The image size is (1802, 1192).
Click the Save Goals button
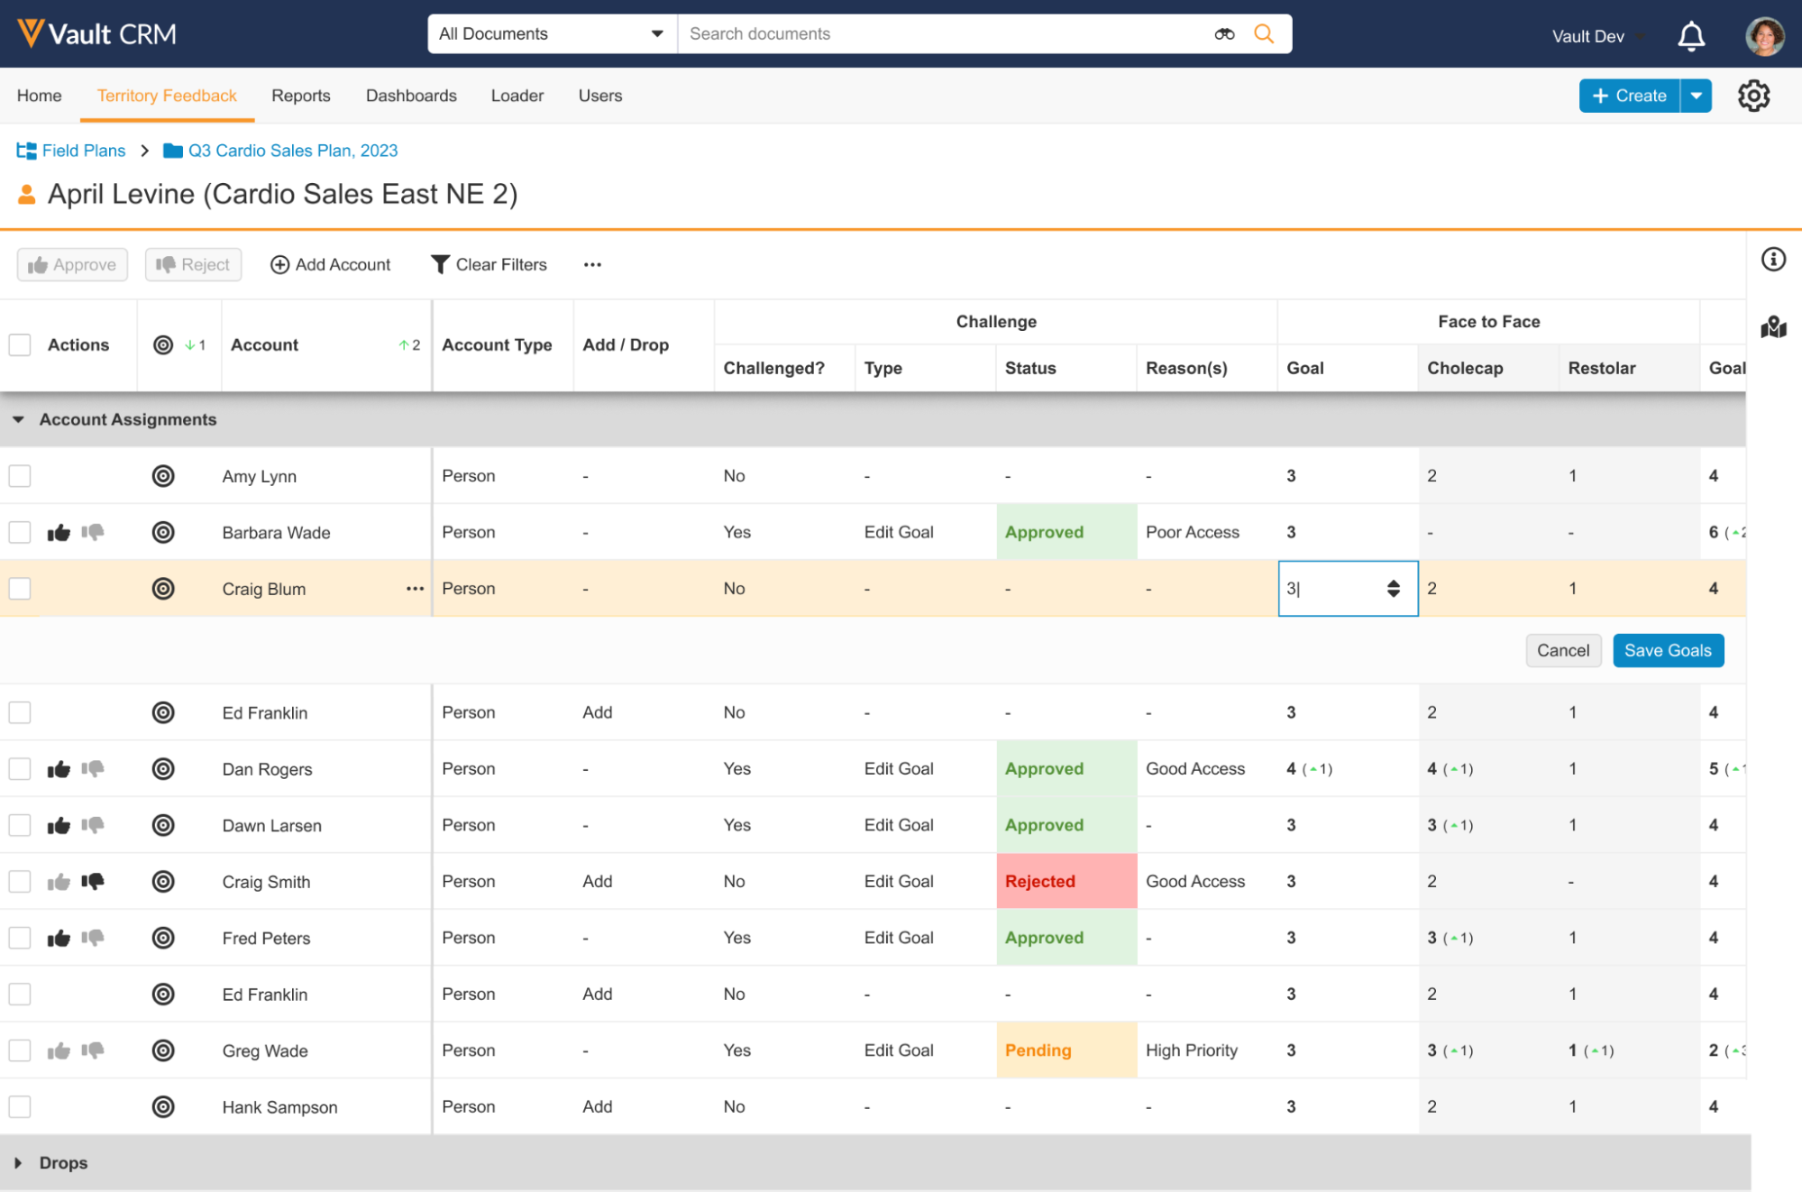[1667, 650]
